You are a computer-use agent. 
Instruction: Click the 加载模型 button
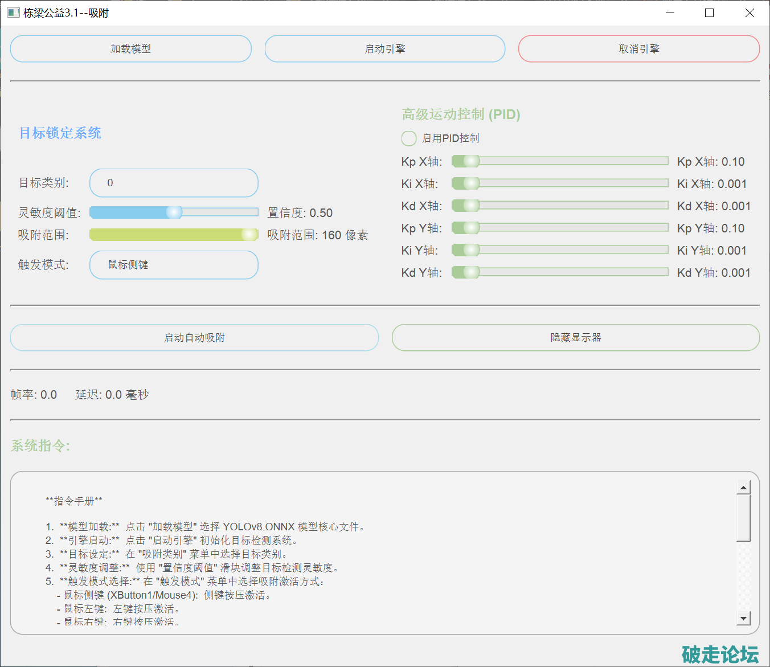131,49
